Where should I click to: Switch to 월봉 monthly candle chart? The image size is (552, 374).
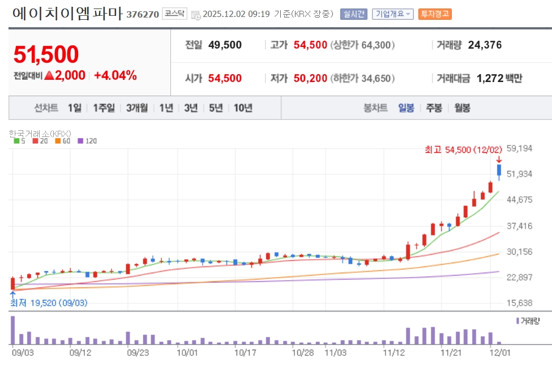pos(462,108)
